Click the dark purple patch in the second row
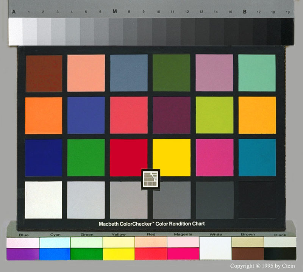This screenshot has height=272, width=303. tap(172, 115)
